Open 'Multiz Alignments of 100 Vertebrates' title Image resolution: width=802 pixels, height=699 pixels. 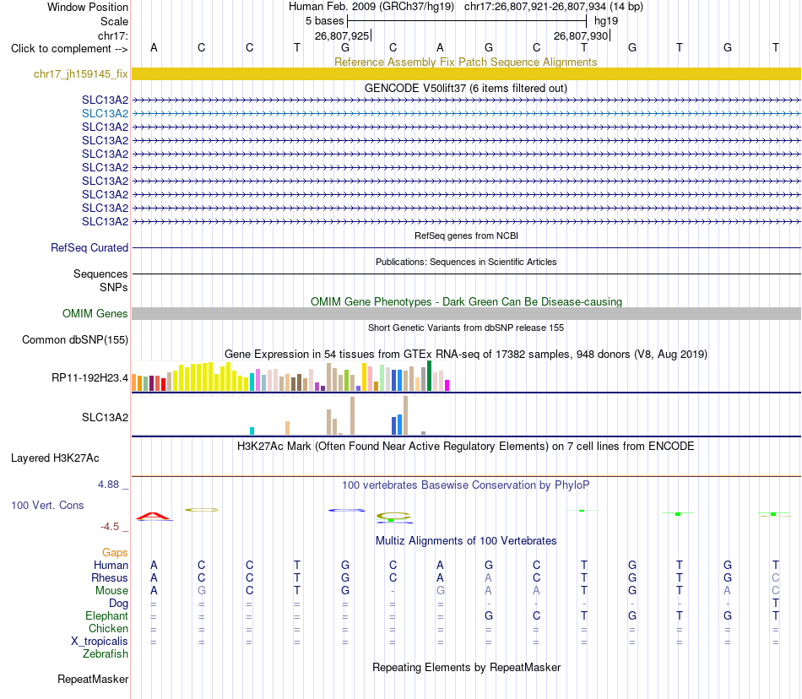point(466,541)
